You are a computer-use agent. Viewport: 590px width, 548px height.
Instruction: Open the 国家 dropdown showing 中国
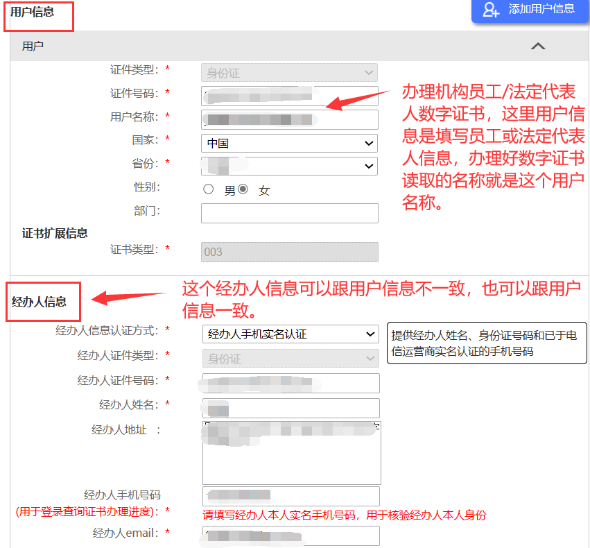point(289,144)
